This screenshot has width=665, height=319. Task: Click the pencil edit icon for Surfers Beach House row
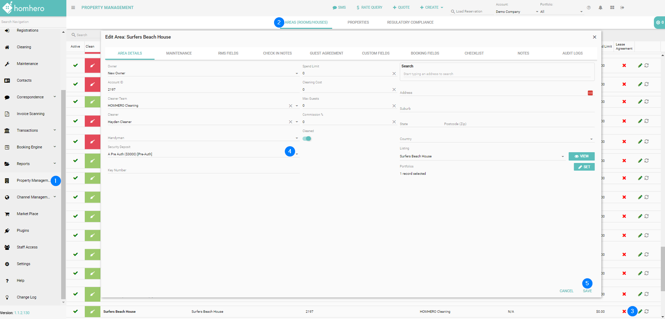pyautogui.click(x=640, y=311)
